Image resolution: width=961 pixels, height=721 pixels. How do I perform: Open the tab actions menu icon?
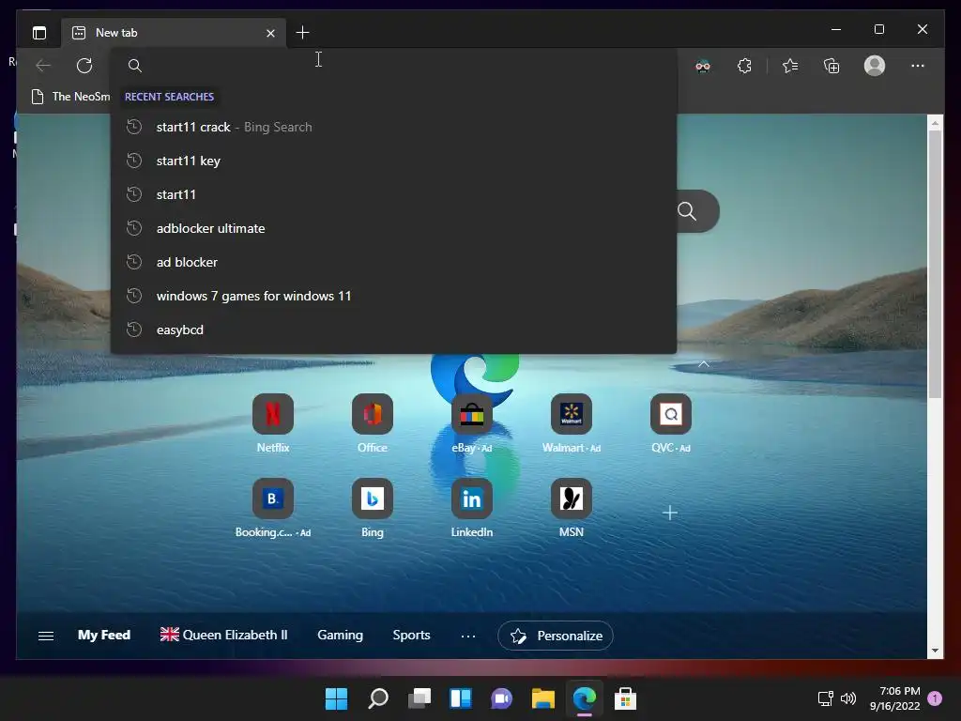(39, 33)
